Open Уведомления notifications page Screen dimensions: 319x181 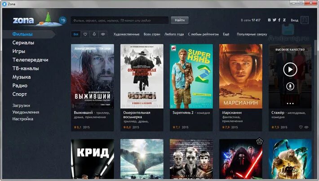pos(26,112)
